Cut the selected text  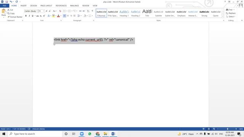pos(10,10)
